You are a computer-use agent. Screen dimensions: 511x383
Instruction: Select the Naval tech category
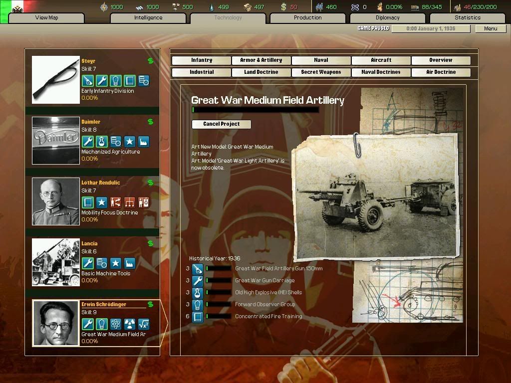321,60
